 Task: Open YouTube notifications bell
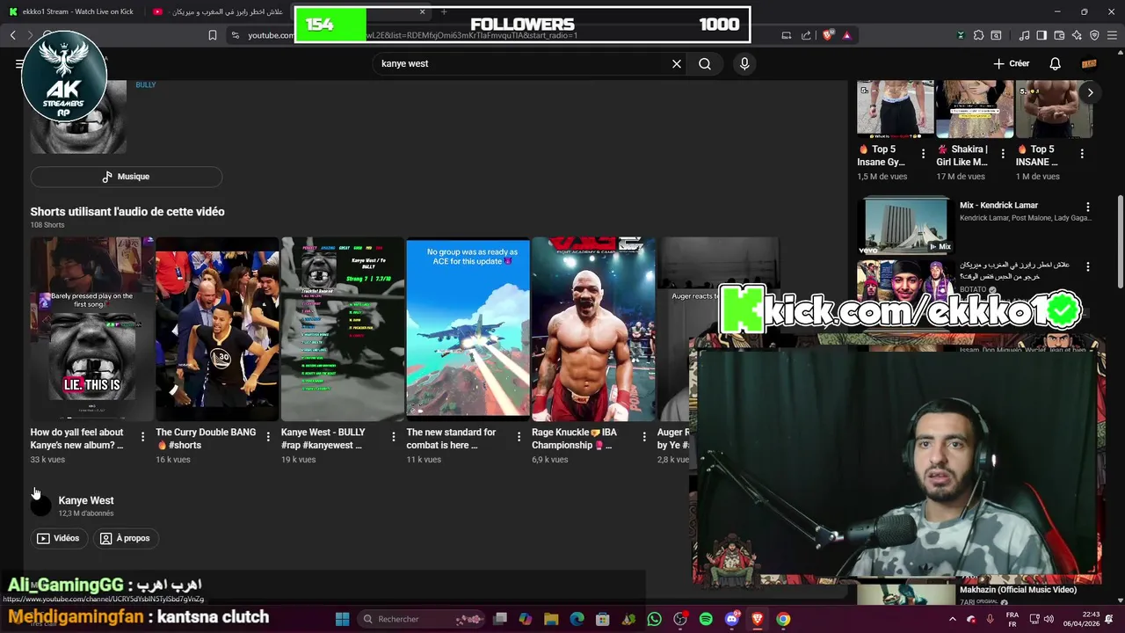point(1055,63)
